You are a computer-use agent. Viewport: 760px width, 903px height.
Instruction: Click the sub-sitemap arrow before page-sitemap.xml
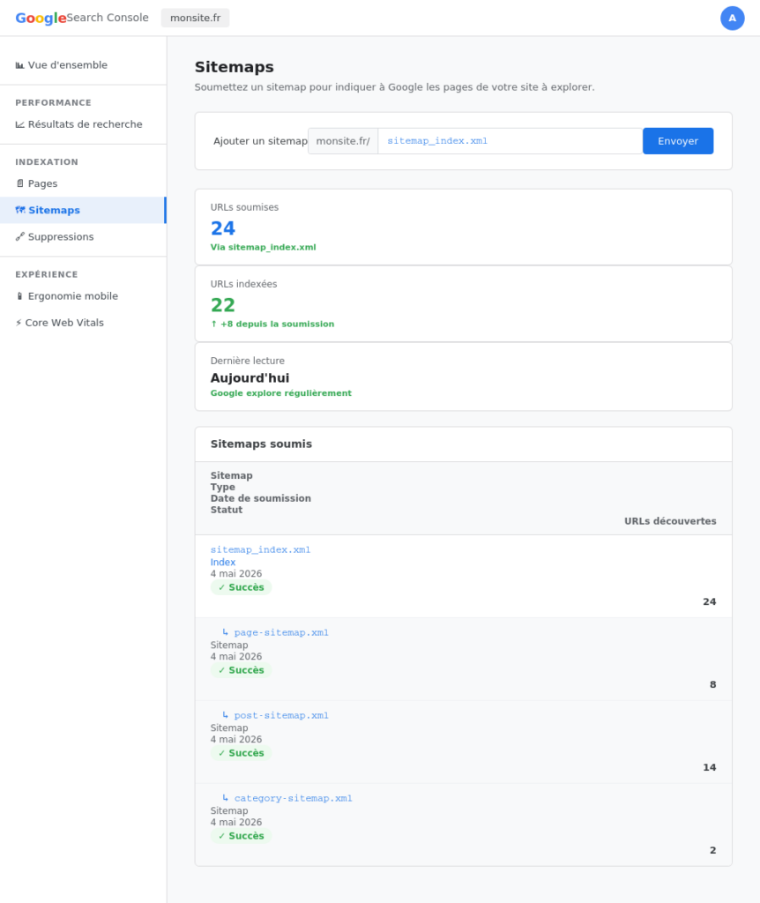pos(225,632)
